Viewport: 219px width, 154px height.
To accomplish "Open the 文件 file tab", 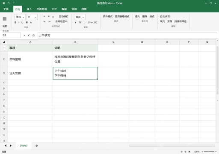I will [6, 9].
